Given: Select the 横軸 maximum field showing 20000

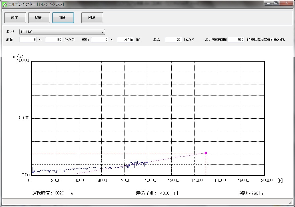Looking at the screenshot, I should point(125,40).
